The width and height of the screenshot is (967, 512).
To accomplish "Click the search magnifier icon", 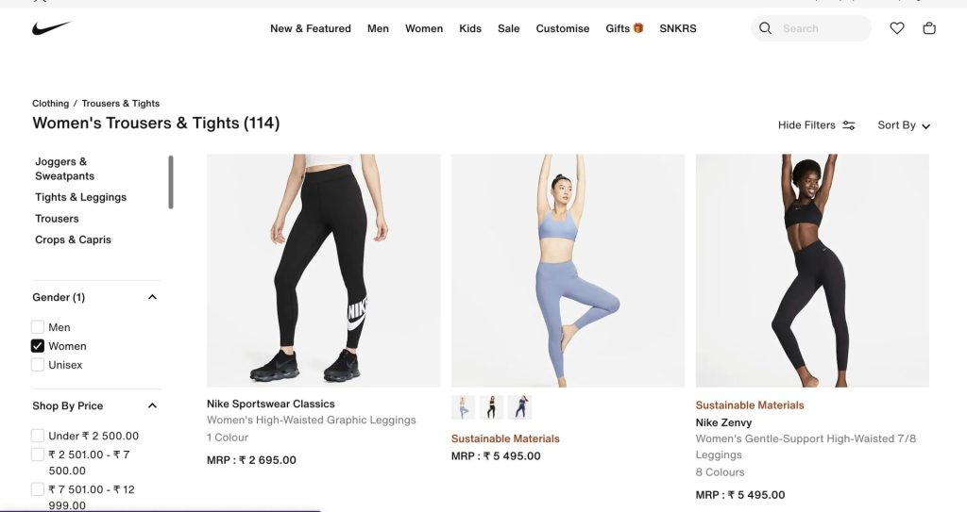I will [x=766, y=28].
